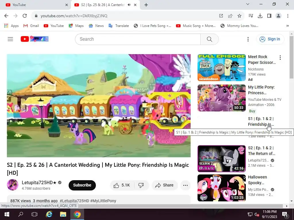294x220 pixels.
Task: Open Chrome three-dot menu
Action: pos(288,16)
